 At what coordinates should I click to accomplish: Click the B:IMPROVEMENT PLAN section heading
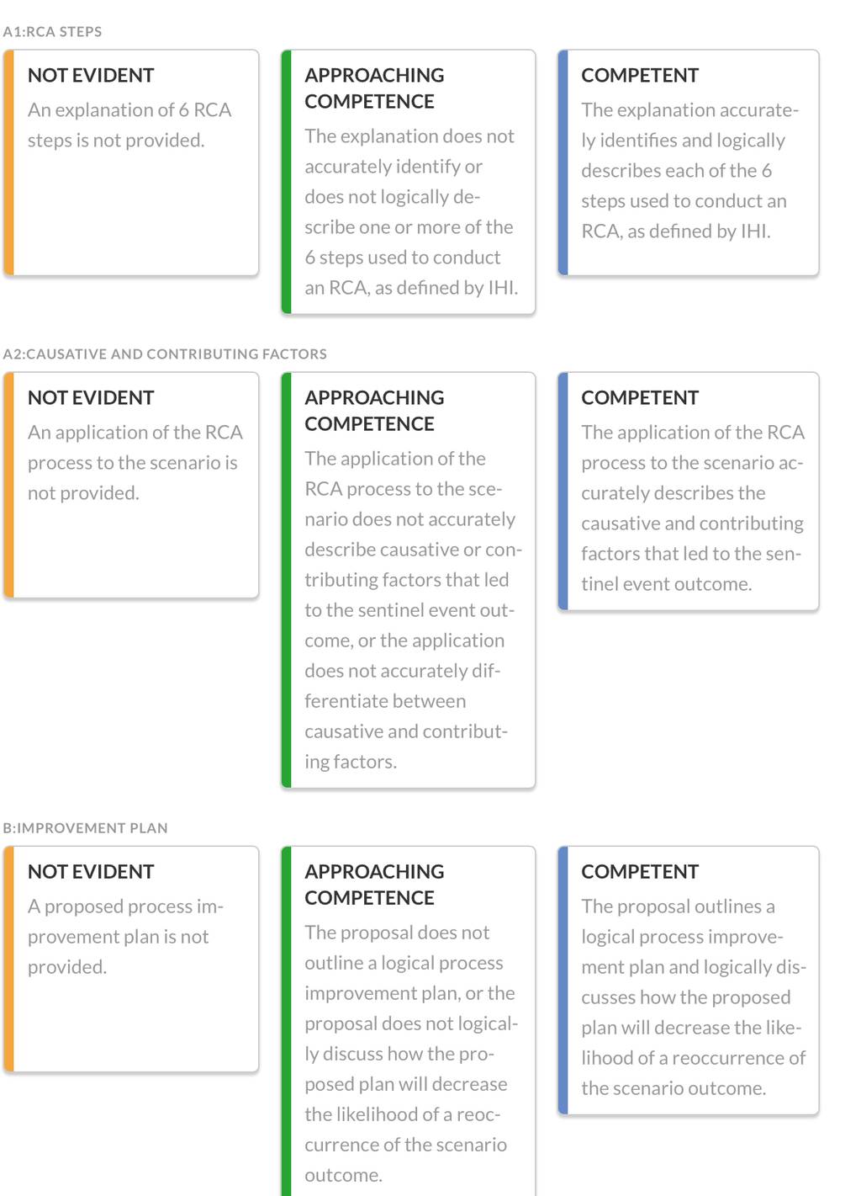pyautogui.click(x=85, y=828)
